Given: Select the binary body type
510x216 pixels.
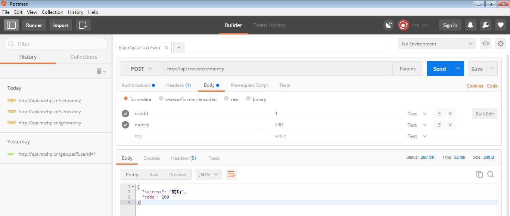Looking at the screenshot, I should tap(248, 99).
